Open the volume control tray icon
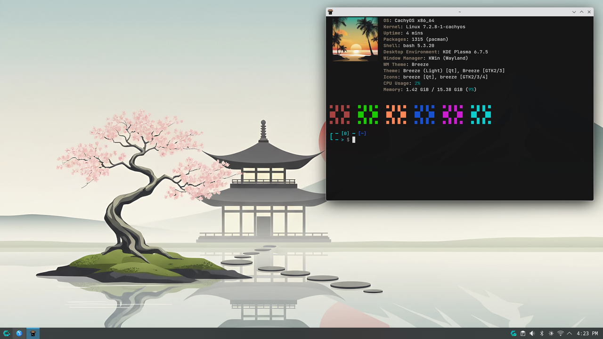603x339 pixels. coord(532,333)
